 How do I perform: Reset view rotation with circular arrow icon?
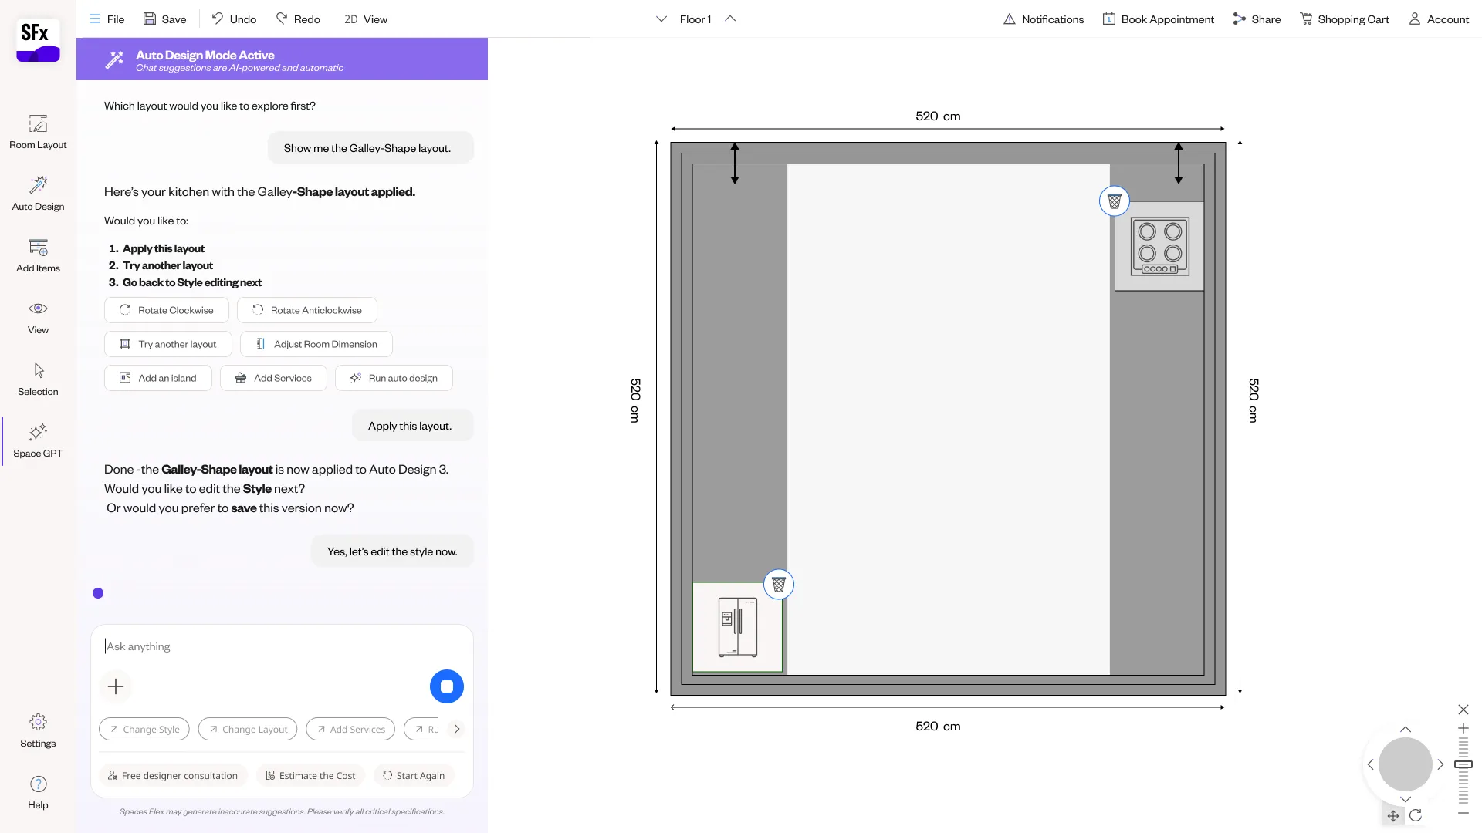[1416, 815]
